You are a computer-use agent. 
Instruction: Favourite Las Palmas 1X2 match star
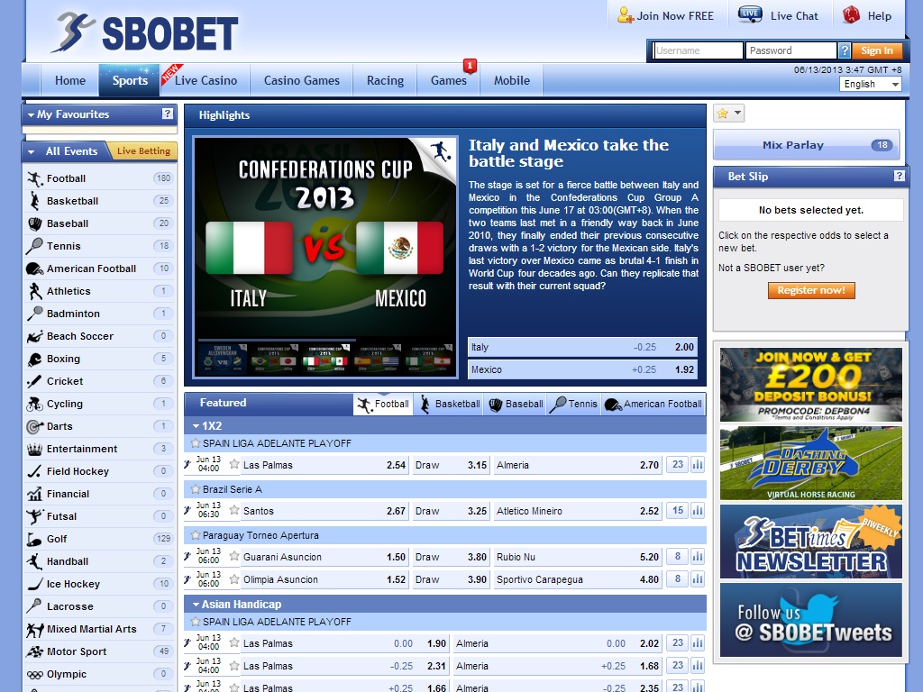pyautogui.click(x=234, y=464)
